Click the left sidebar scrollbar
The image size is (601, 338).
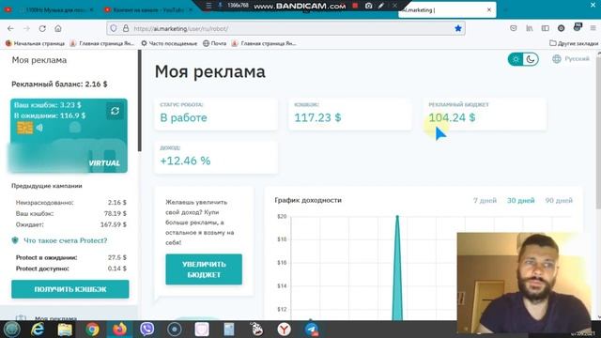click(140, 100)
